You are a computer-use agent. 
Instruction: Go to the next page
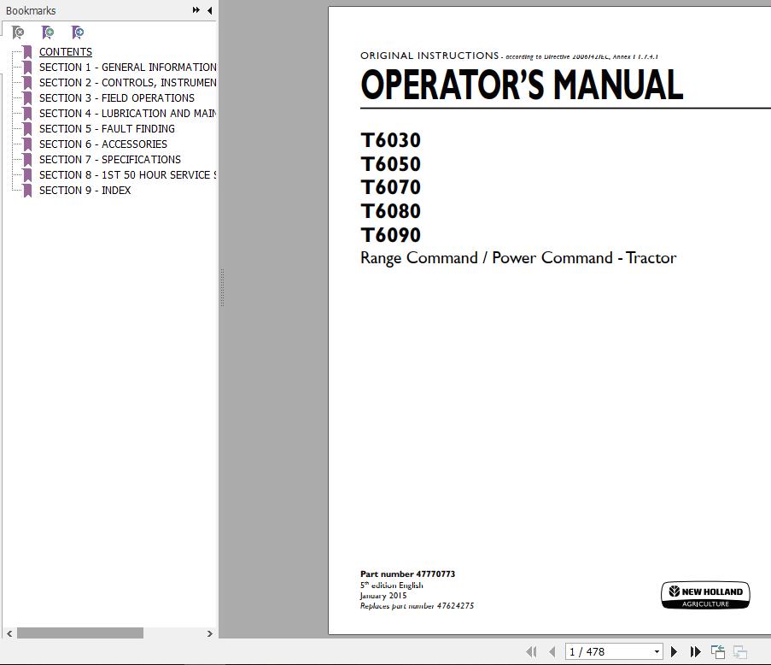click(x=675, y=651)
